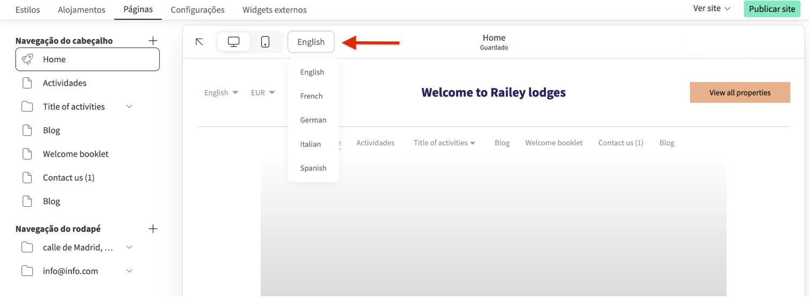Switch to desktop preview mode
This screenshot has height=299, width=809.
[x=233, y=42]
